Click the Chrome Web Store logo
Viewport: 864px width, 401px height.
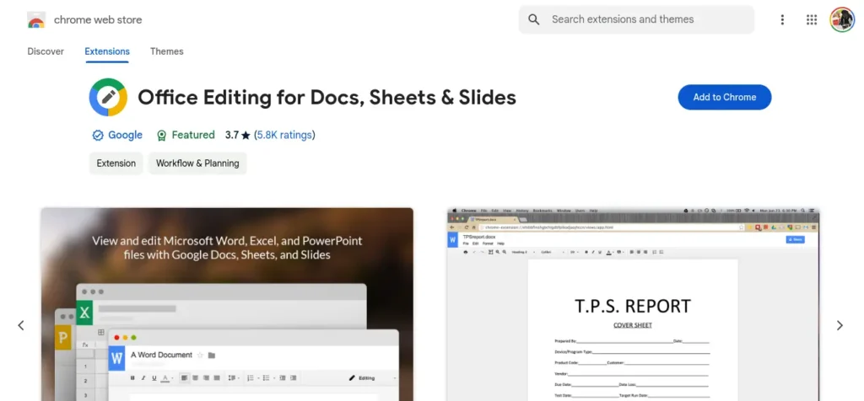pyautogui.click(x=36, y=20)
